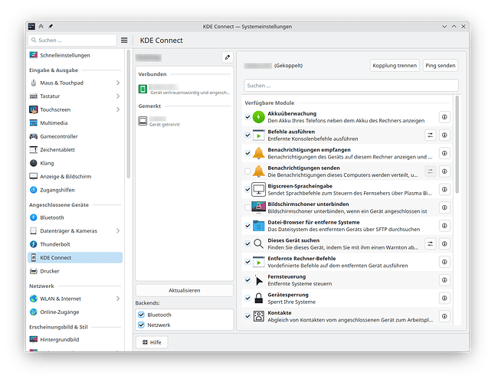Enable Bildschirmschoner unterbinden checkbox
The image size is (495, 382).
[x=247, y=207]
